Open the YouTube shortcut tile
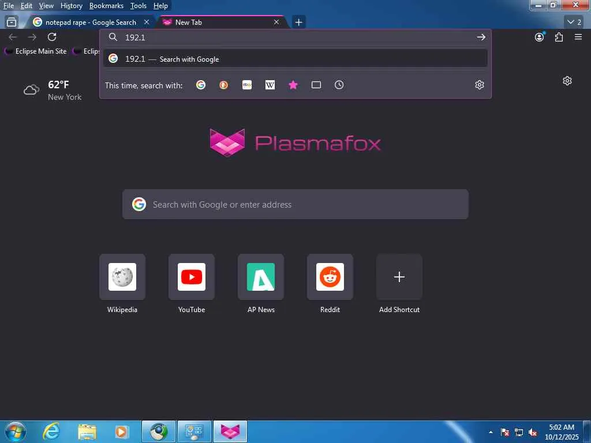591x443 pixels. 192,277
